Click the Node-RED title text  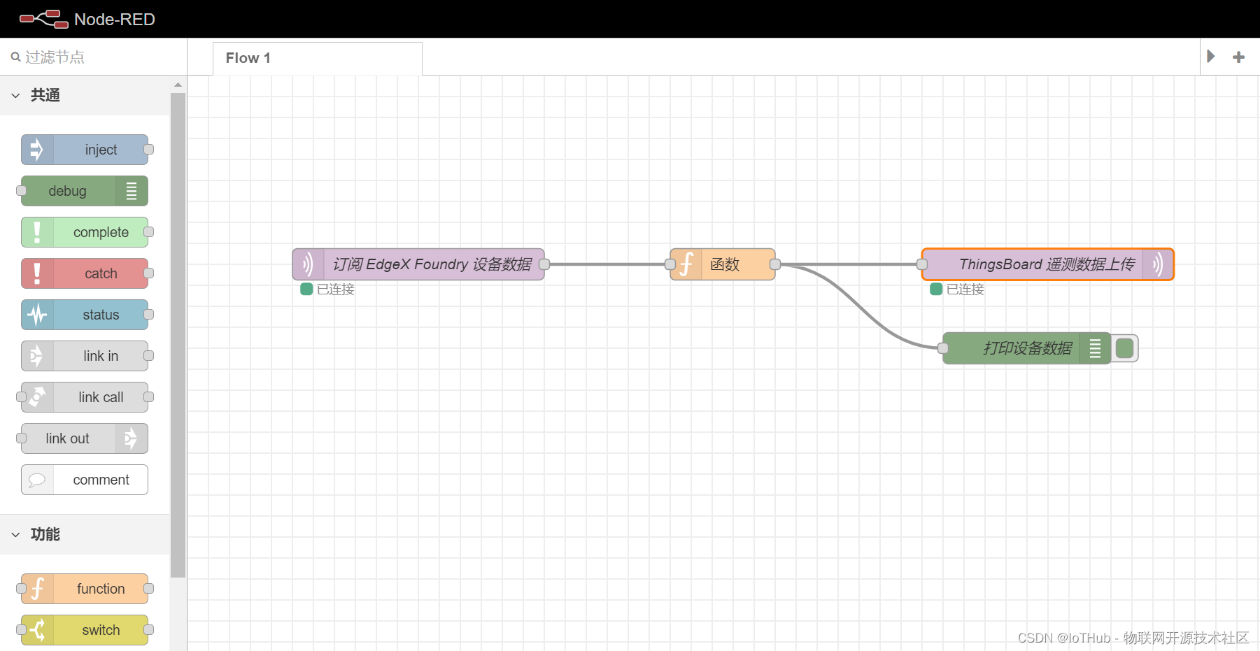click(115, 20)
